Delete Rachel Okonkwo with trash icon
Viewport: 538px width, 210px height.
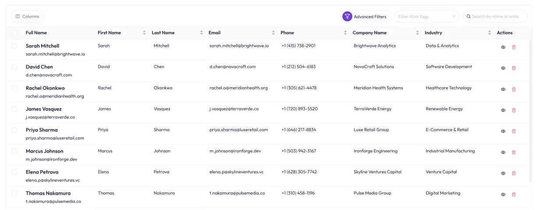click(514, 89)
